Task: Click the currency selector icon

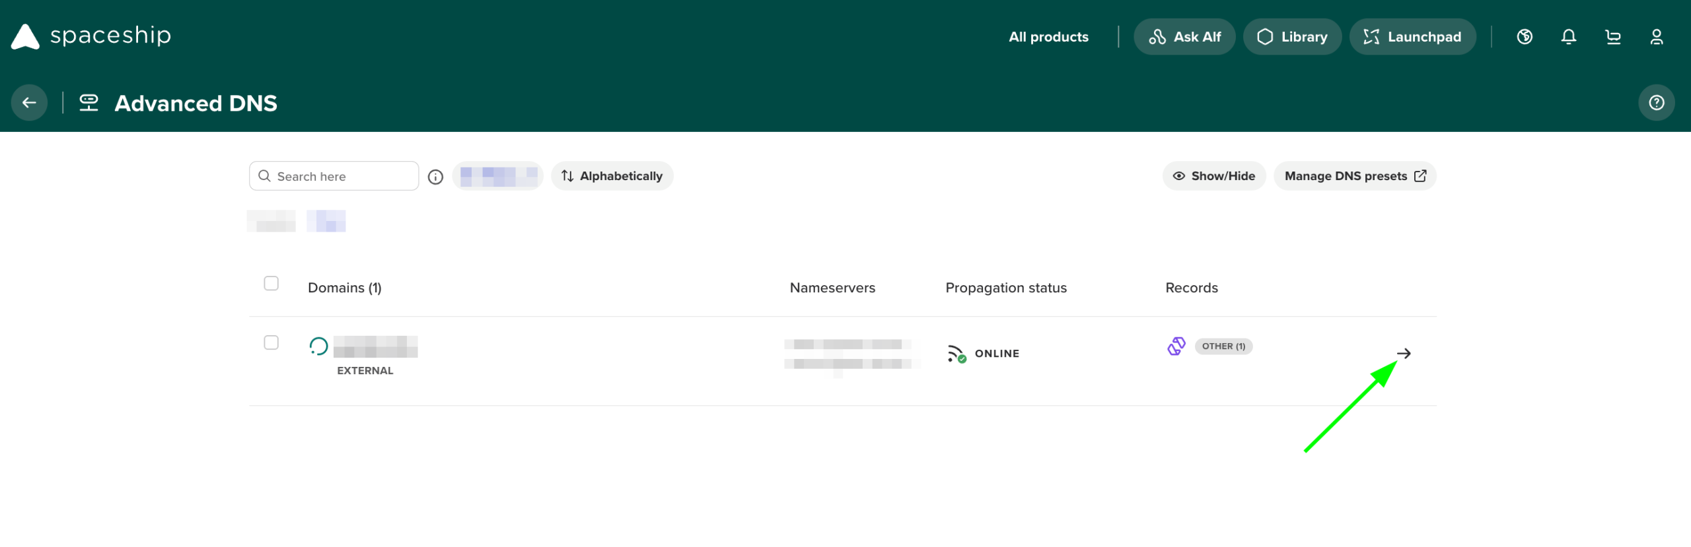Action: tap(1525, 37)
